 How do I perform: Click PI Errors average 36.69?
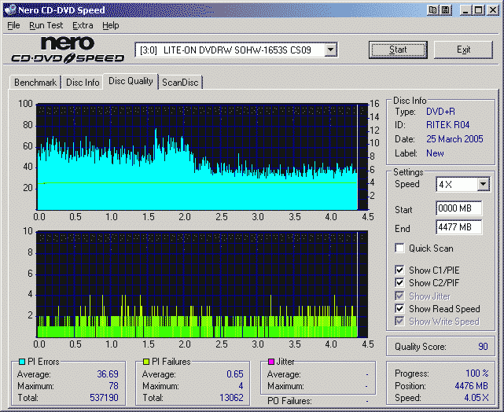108,374
